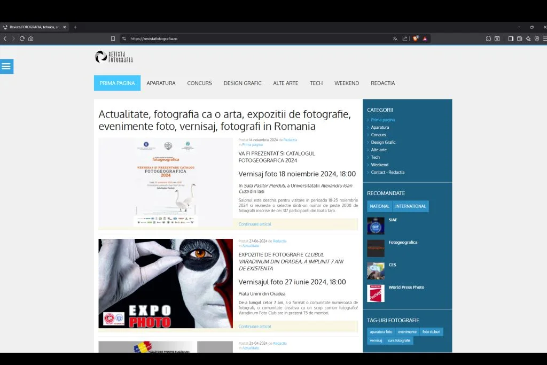Open a new browser tab

75,27
